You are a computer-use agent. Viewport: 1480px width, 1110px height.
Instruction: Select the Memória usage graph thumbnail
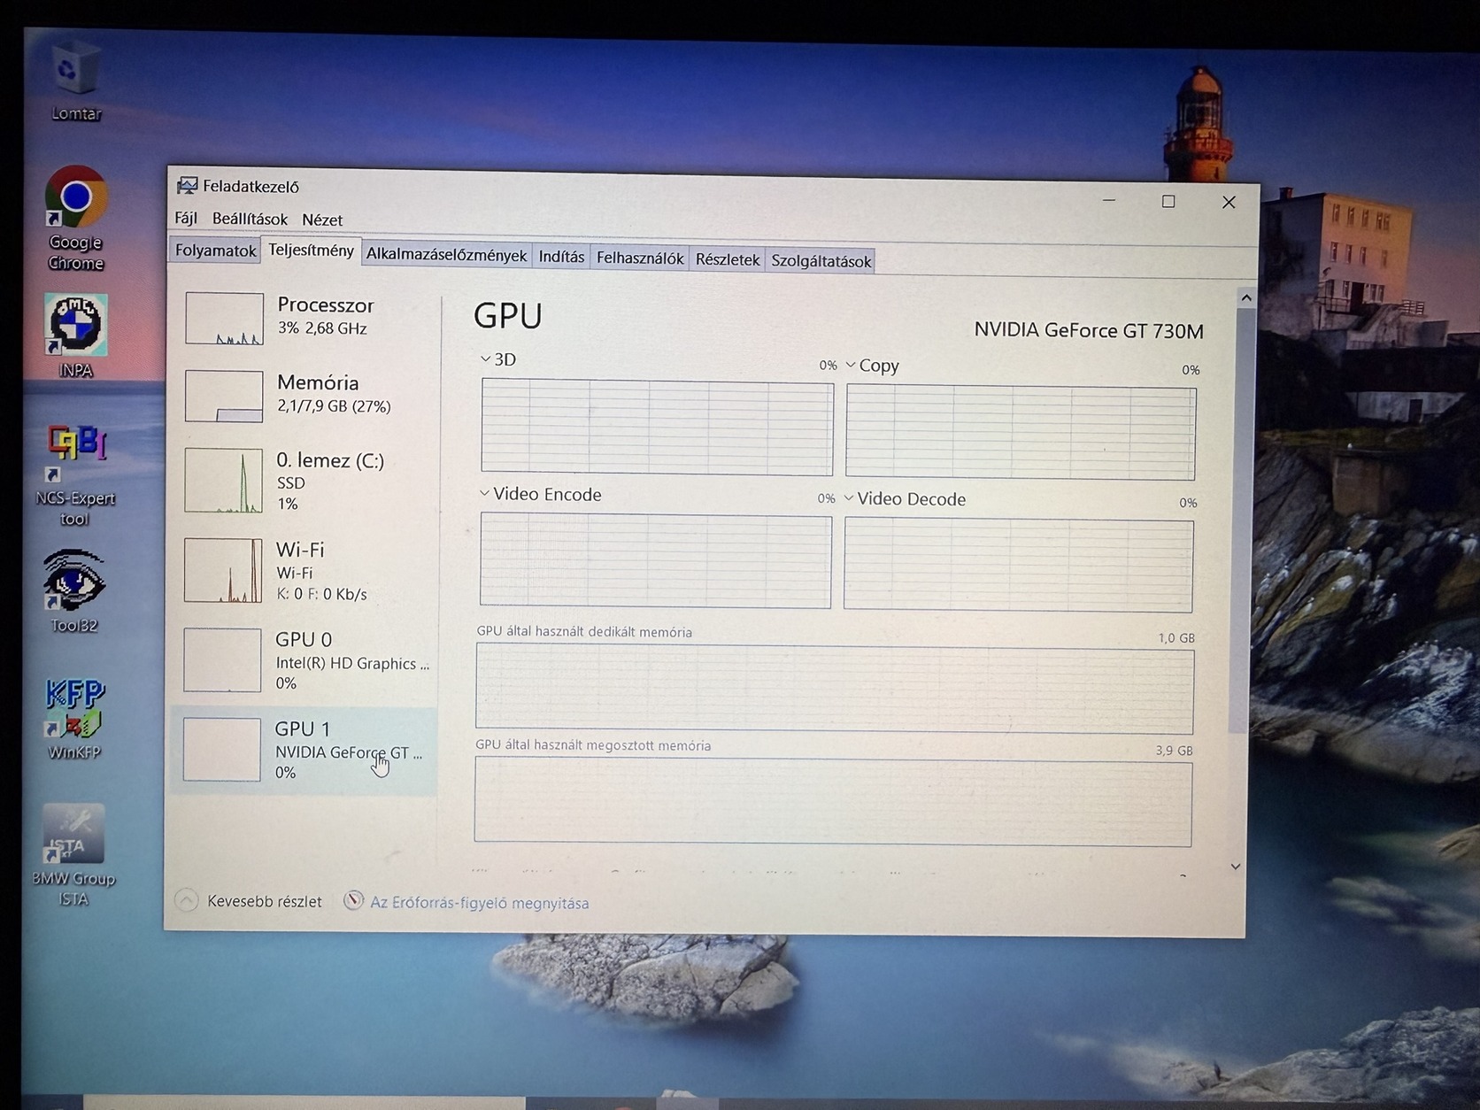[224, 396]
